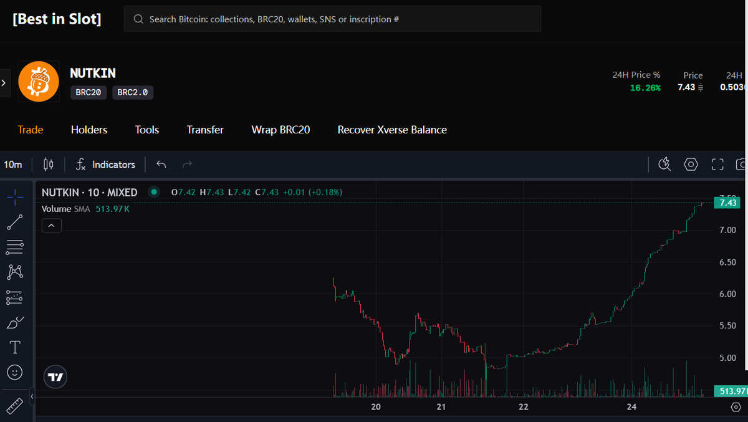748x422 pixels.
Task: Click the 5.00 price axis label
Action: pyautogui.click(x=728, y=358)
